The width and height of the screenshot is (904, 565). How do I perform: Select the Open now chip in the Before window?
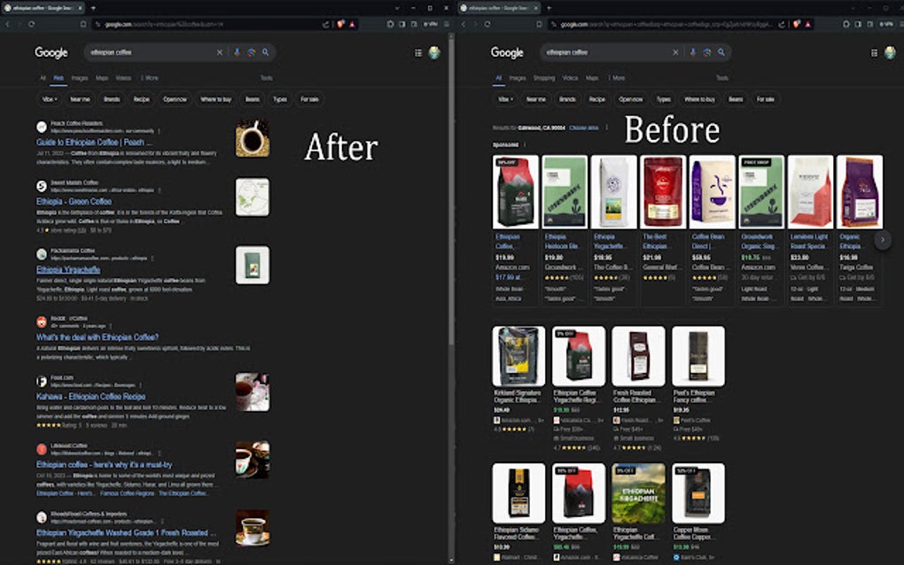631,99
